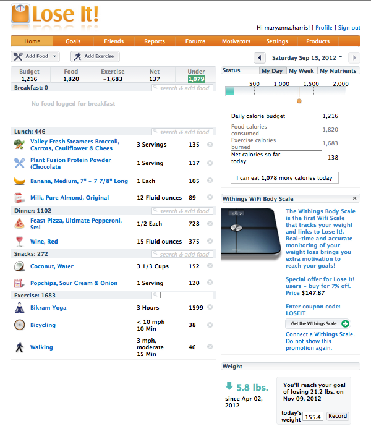Go to previous day arrow
This screenshot has height=434, width=371.
(x=261, y=57)
